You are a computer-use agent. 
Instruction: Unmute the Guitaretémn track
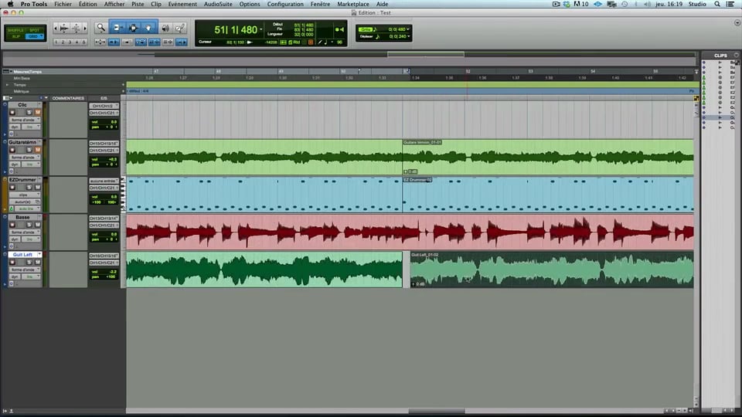coord(37,149)
